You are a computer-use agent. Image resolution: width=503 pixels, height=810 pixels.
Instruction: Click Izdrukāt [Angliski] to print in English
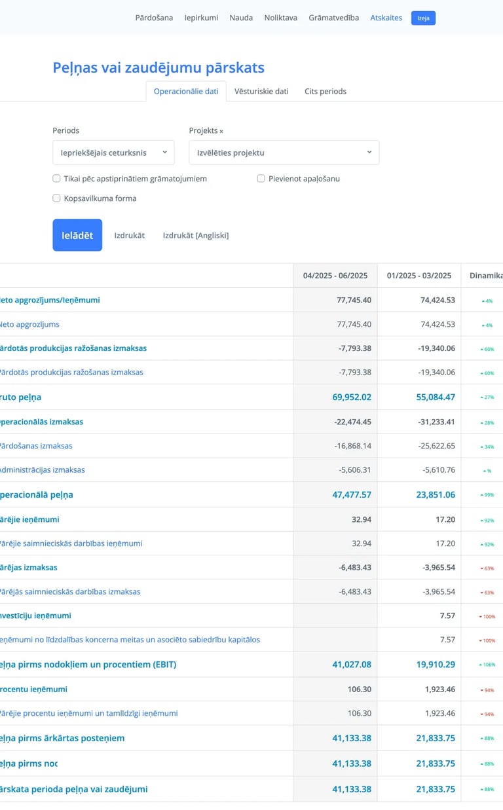196,235
